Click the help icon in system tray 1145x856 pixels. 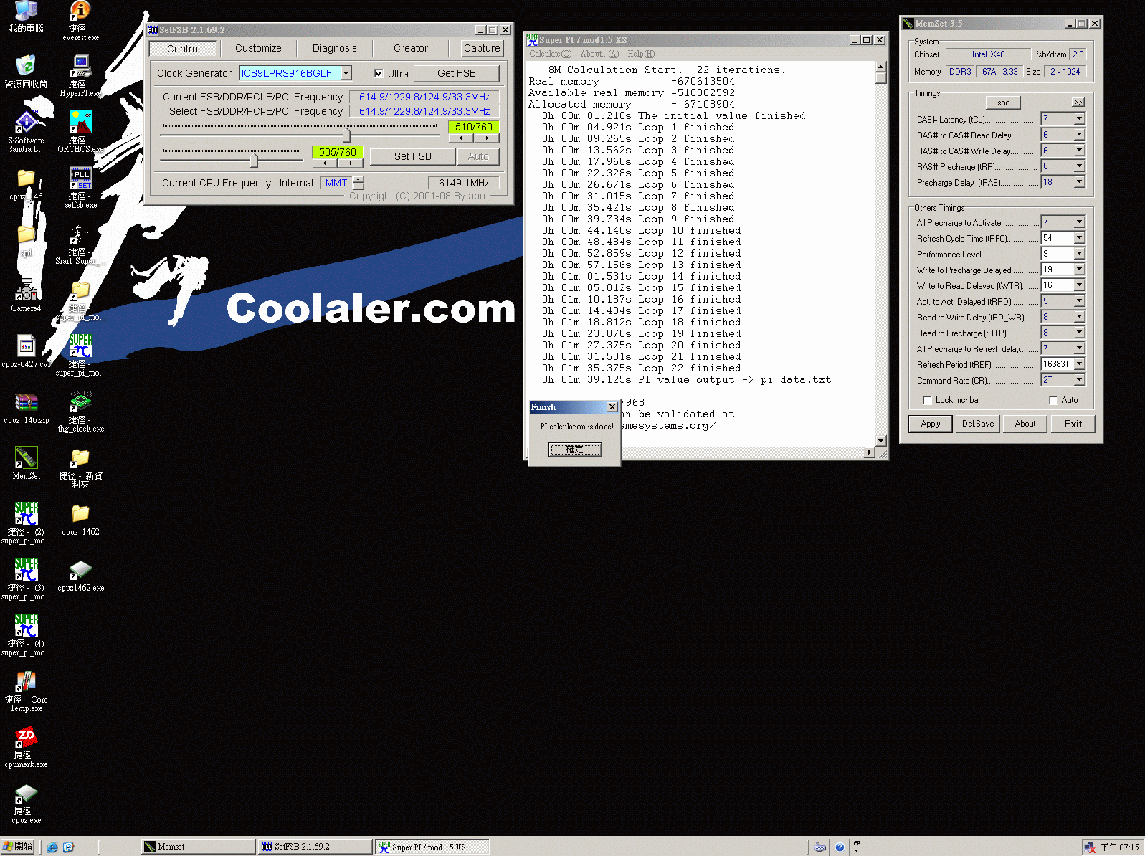point(840,847)
